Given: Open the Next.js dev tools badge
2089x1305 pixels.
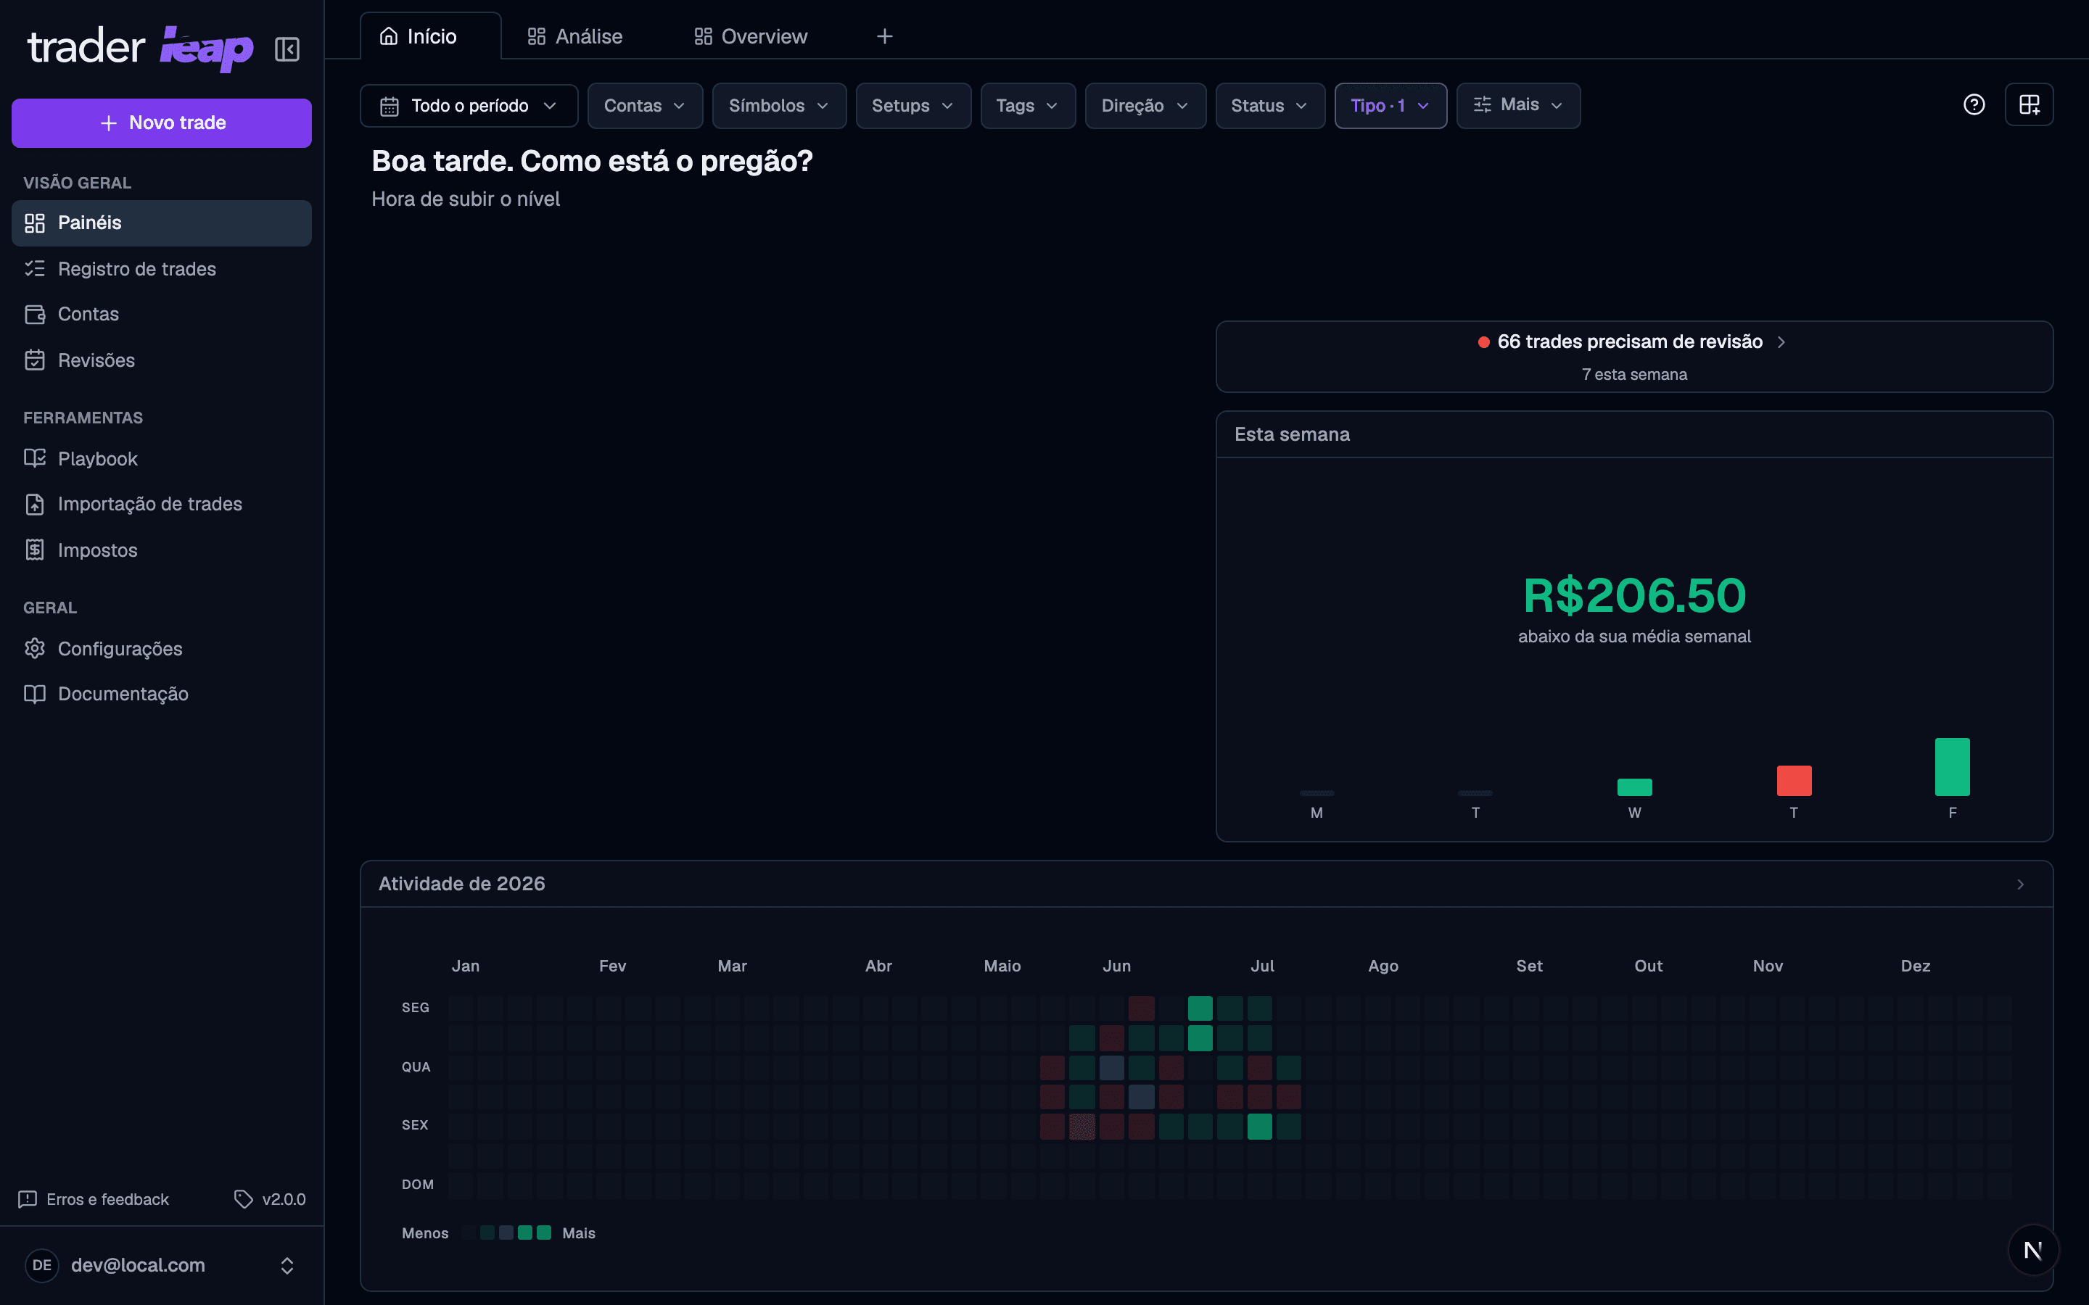Looking at the screenshot, I should [2033, 1250].
